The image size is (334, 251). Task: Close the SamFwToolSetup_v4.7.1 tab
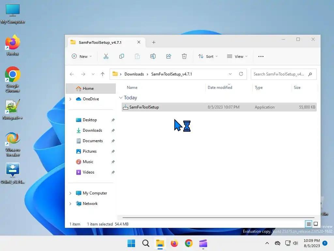tap(139, 42)
